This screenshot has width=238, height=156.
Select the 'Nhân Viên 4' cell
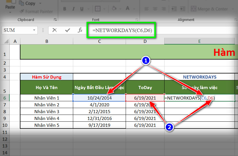click(47, 118)
